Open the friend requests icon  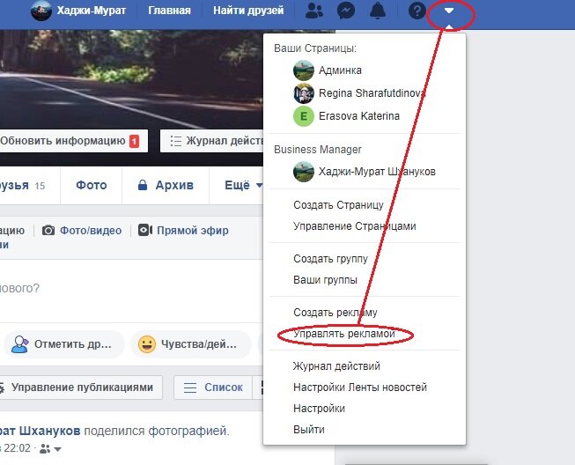(314, 11)
